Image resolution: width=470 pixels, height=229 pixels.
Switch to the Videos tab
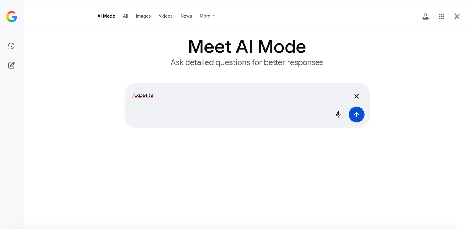(x=165, y=16)
